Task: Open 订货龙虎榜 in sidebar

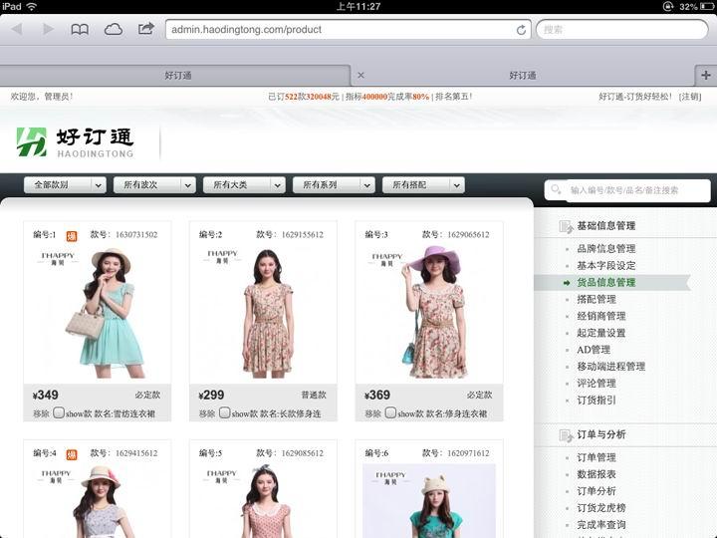Action: tap(600, 508)
